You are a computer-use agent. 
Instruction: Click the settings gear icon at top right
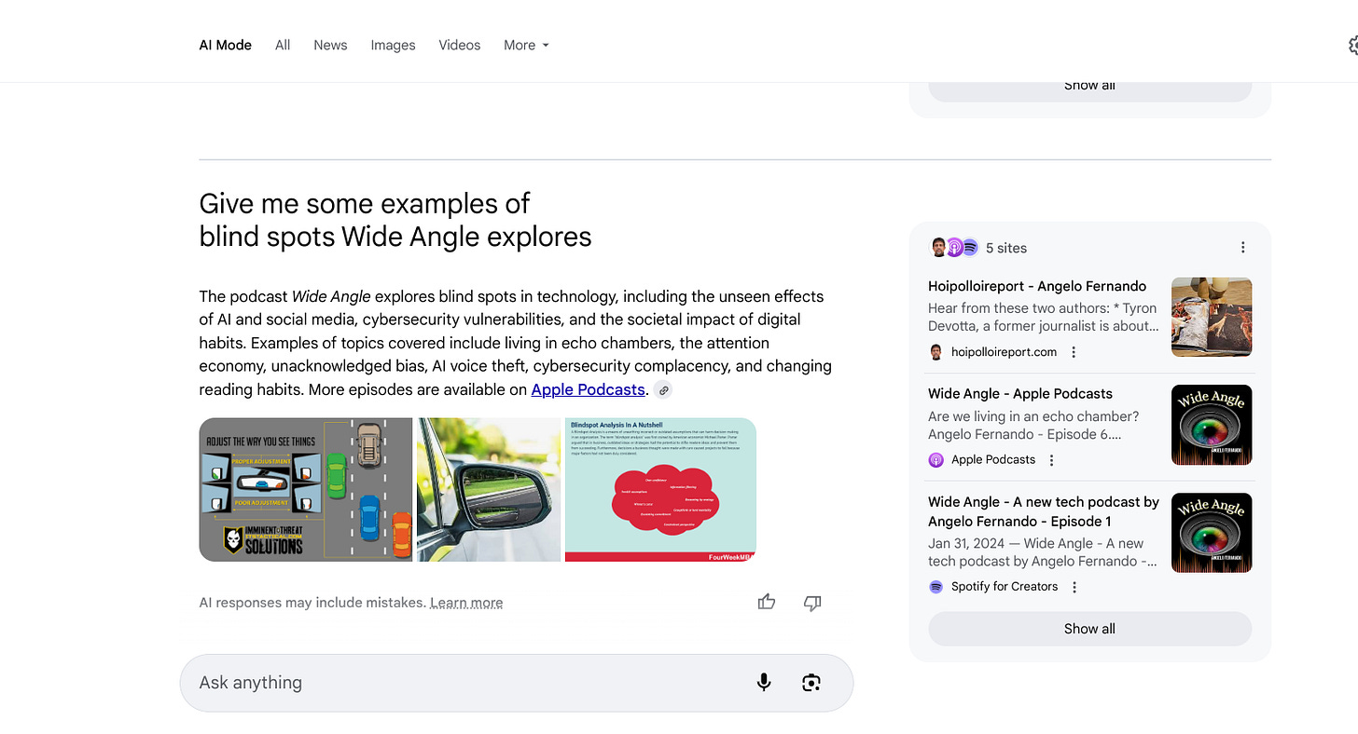[1352, 45]
